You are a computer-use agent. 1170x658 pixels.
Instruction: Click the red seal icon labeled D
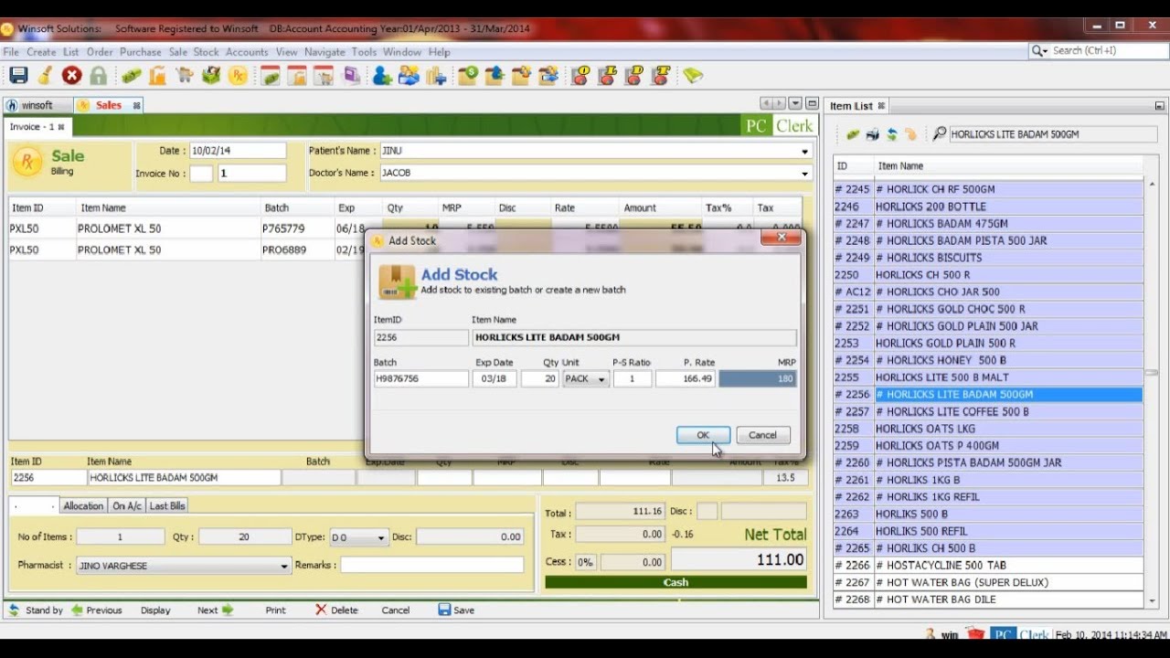pos(635,76)
